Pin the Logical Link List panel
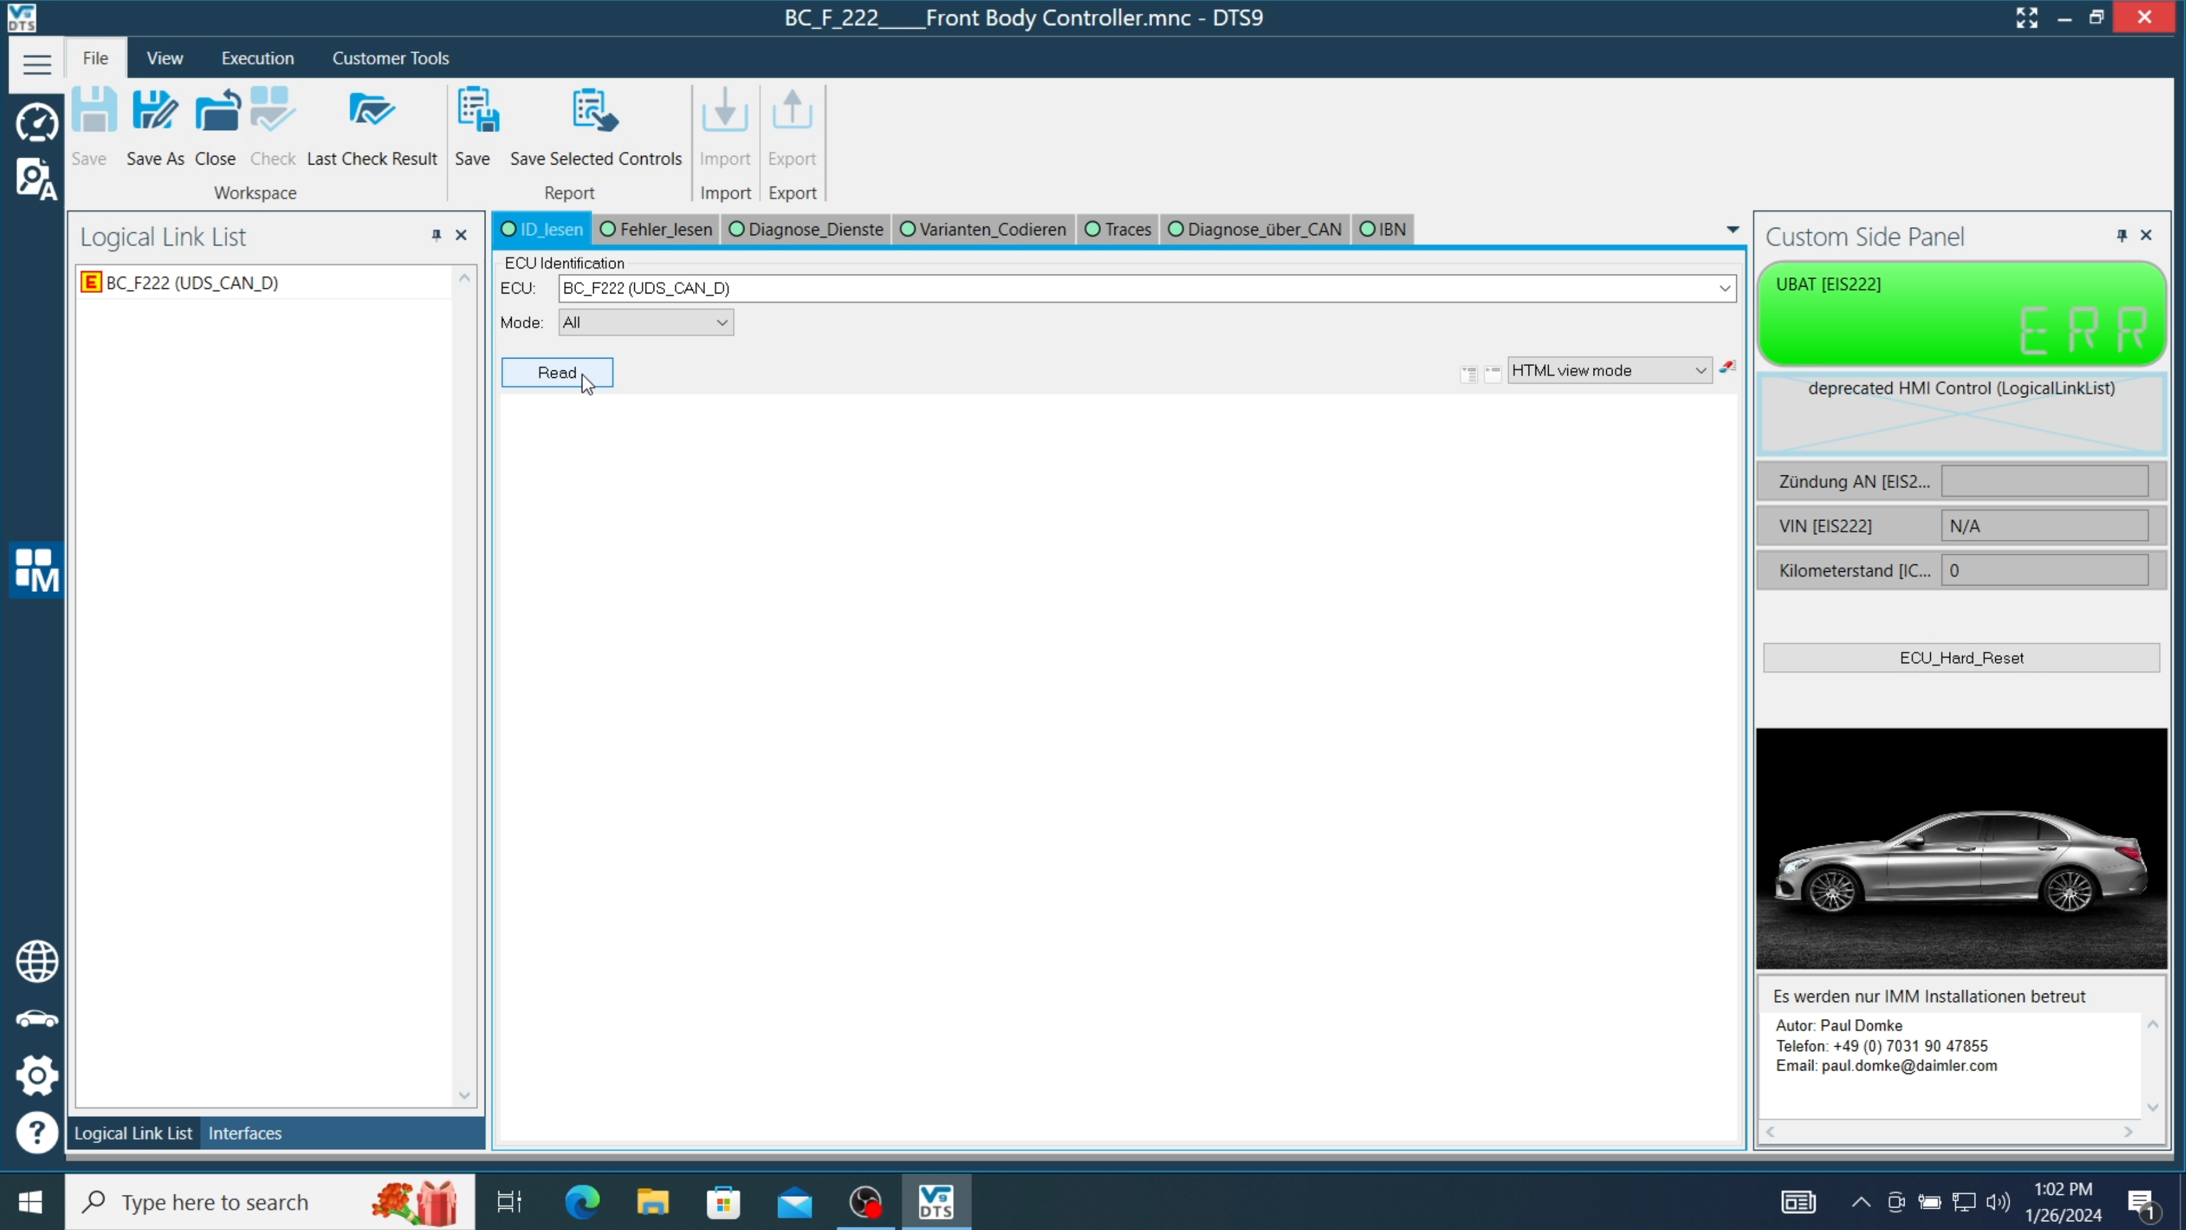Viewport: 2186px width, 1230px height. pyautogui.click(x=436, y=235)
